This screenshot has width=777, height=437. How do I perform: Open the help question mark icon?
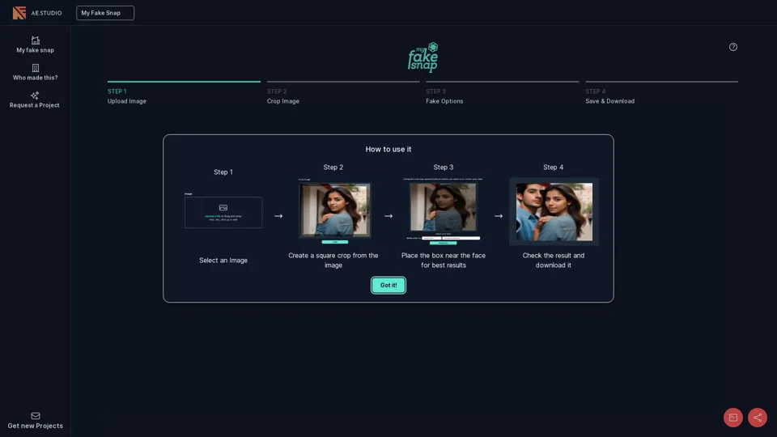(733, 47)
